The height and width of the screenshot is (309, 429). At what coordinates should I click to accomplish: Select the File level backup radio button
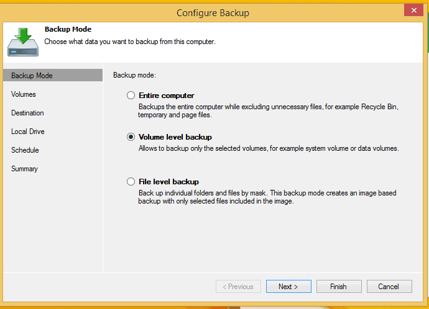click(131, 182)
